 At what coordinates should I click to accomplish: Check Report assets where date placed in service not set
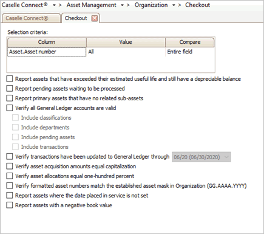tap(10, 196)
